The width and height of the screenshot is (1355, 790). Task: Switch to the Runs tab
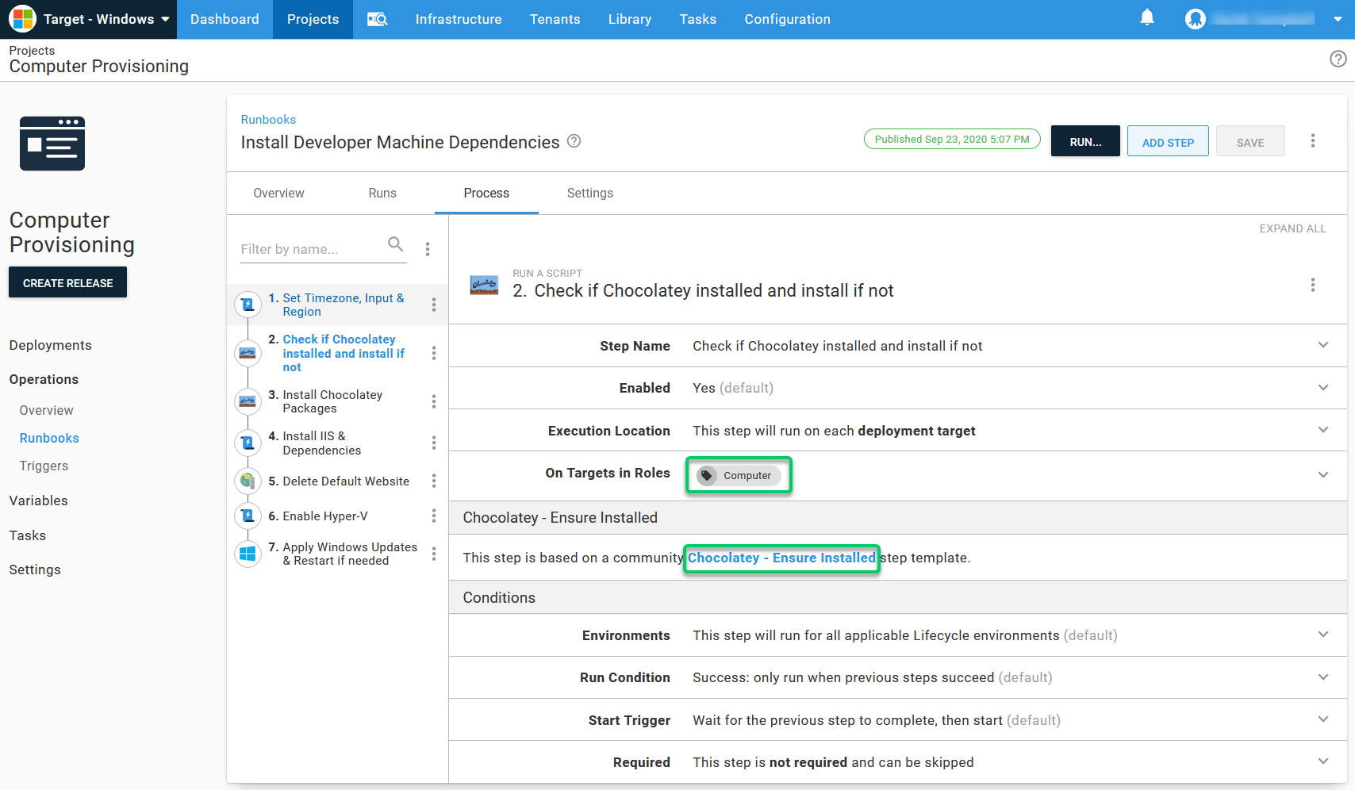(x=382, y=194)
